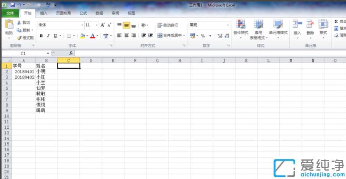The width and height of the screenshot is (346, 179).
Task: Click the Cut (剪切) scissors icon
Action: click(20, 23)
